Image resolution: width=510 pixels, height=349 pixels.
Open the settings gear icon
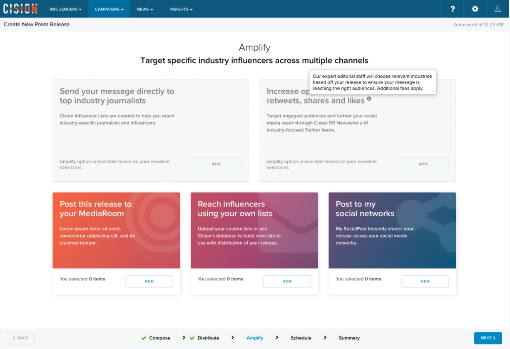pyautogui.click(x=475, y=9)
